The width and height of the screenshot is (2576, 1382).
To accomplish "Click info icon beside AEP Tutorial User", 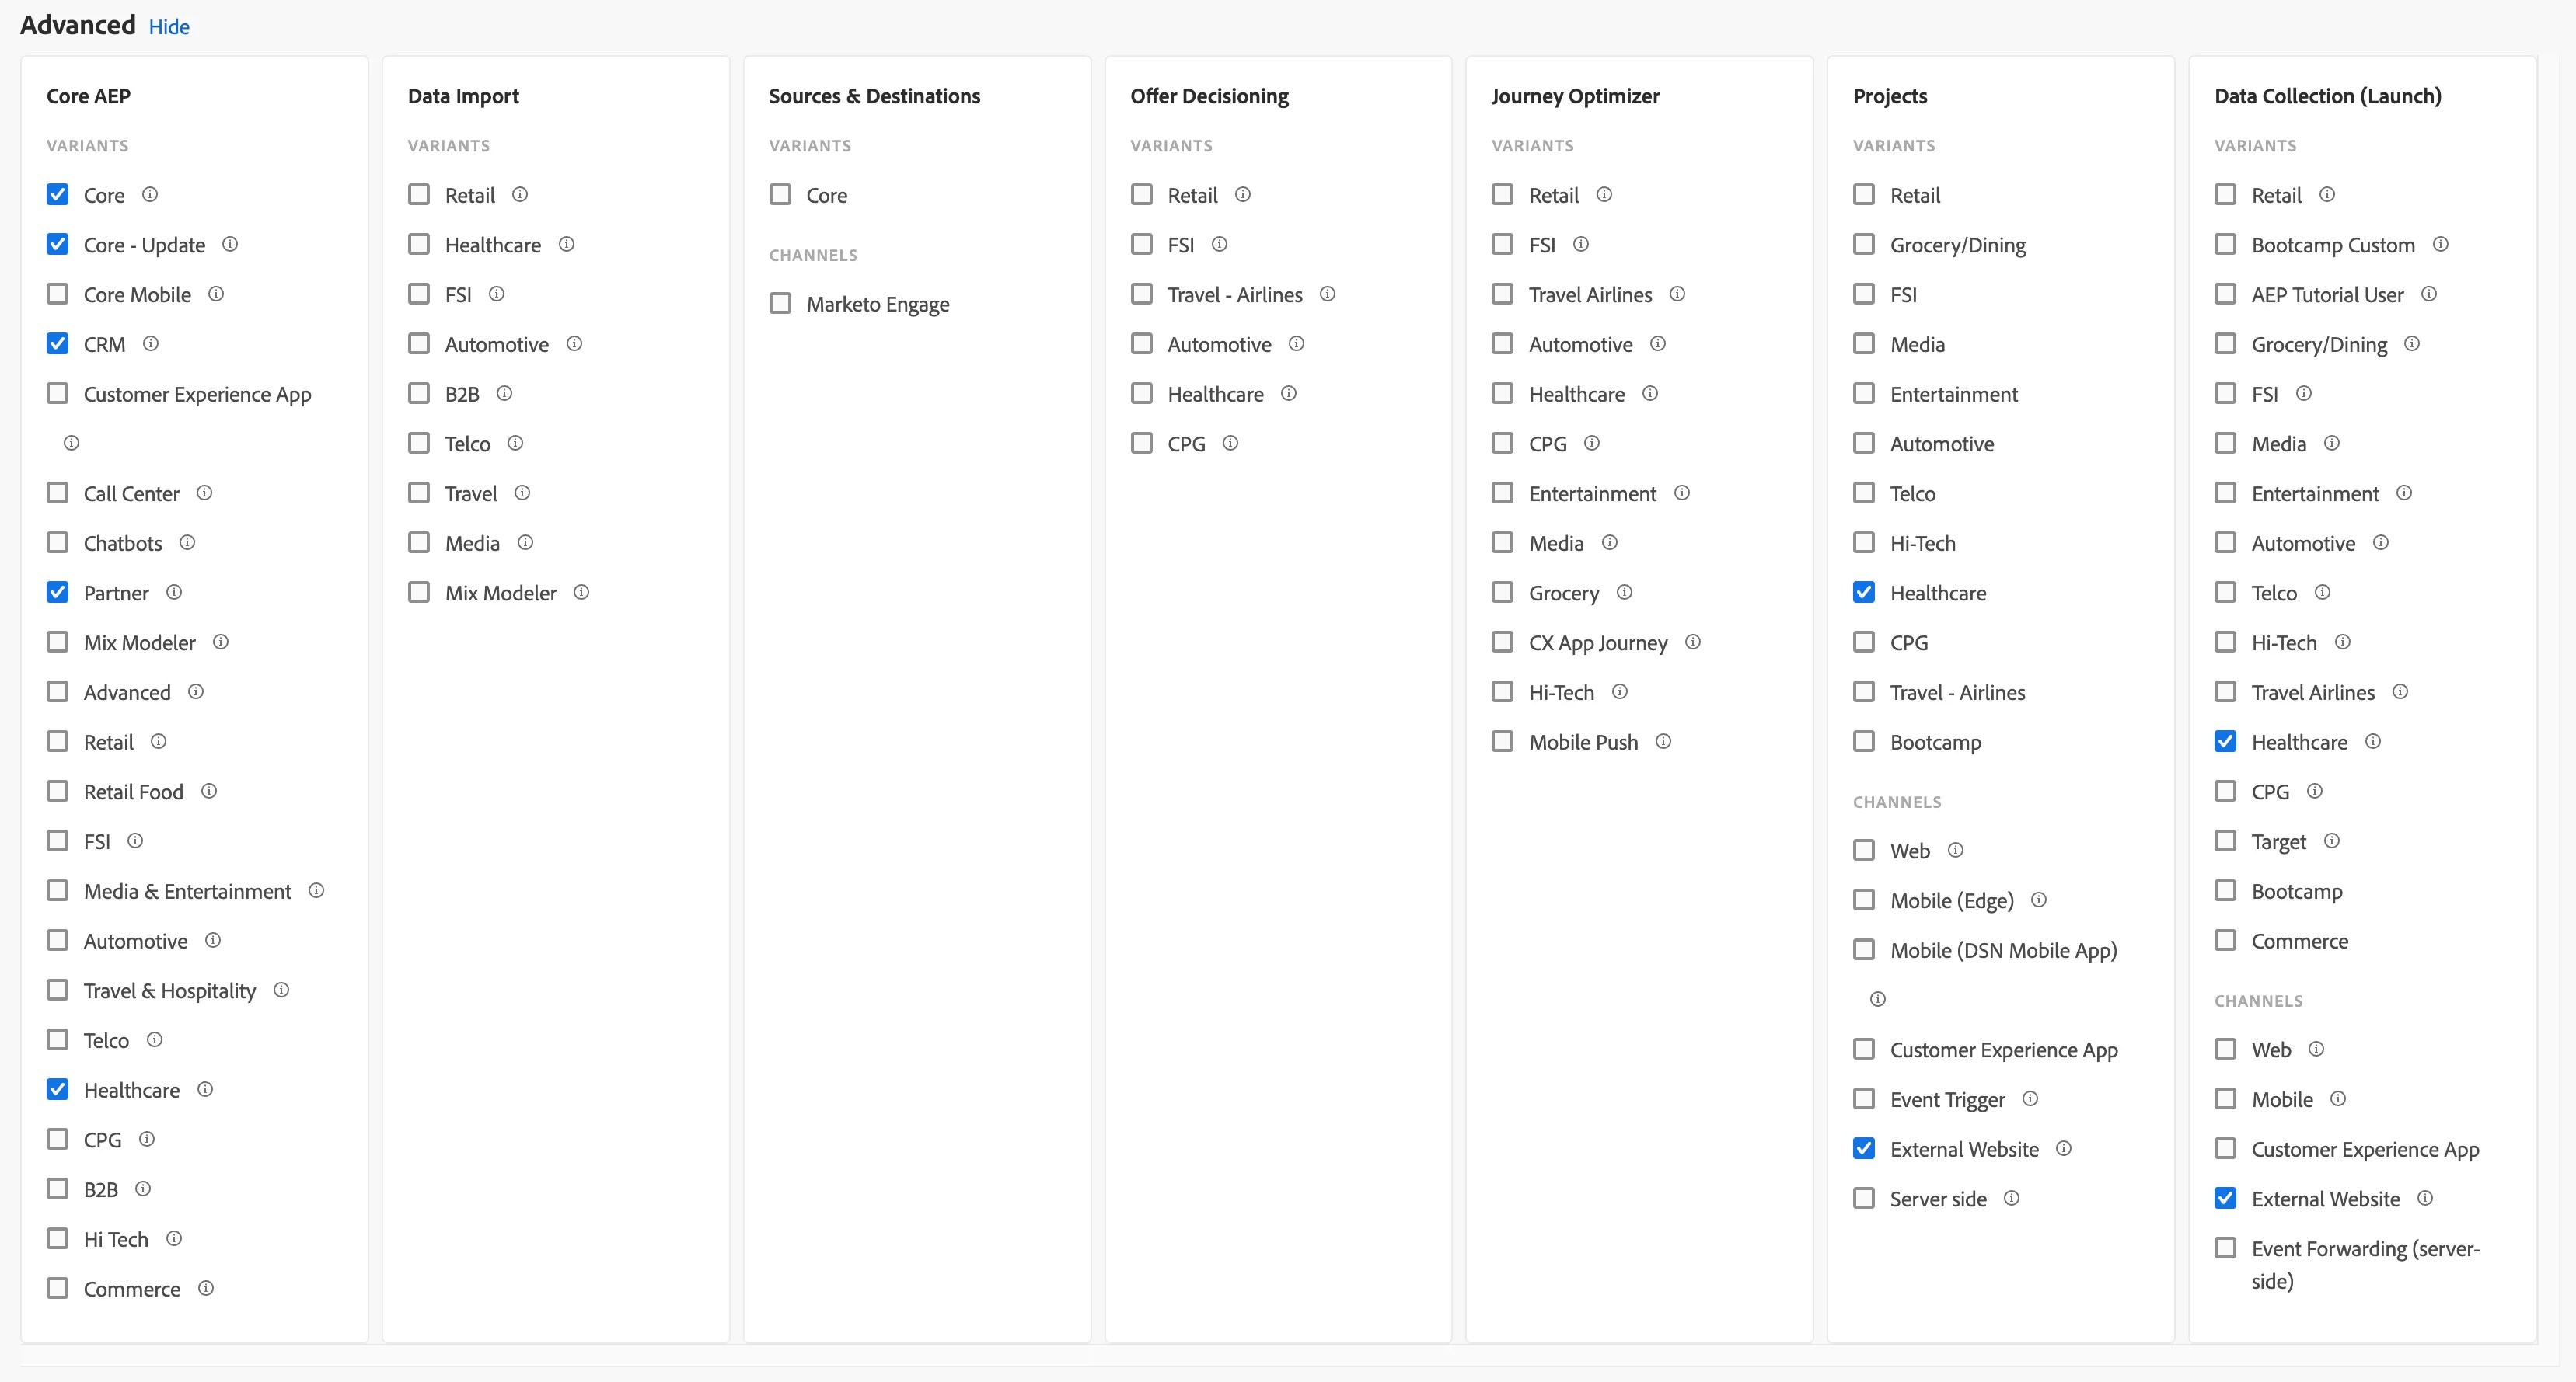I will click(x=2429, y=294).
